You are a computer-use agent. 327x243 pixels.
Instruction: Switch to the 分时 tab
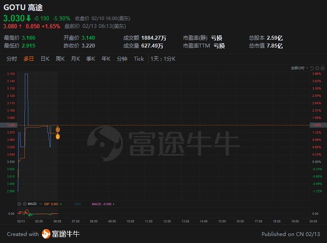tap(12, 59)
